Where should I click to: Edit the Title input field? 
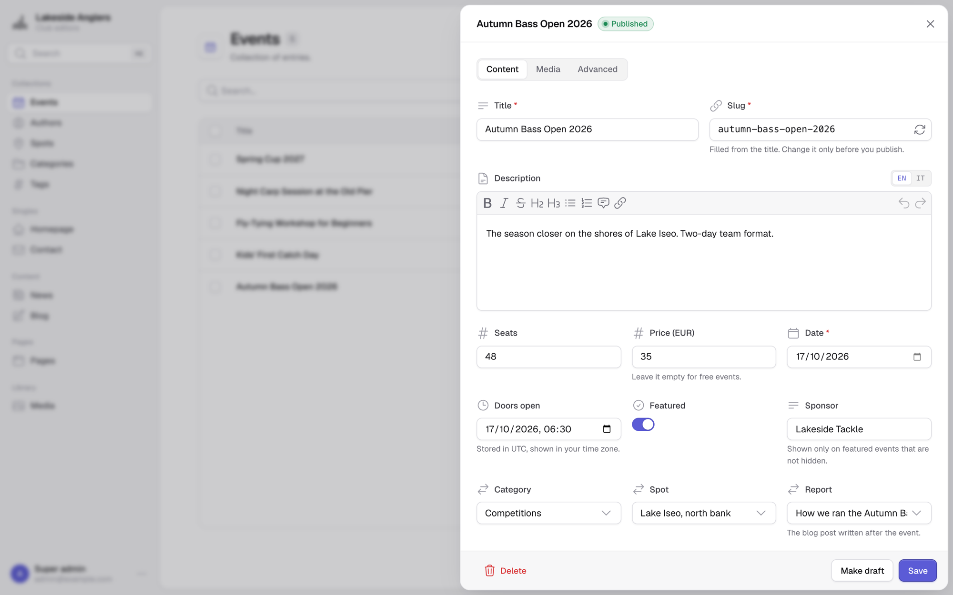click(x=588, y=129)
